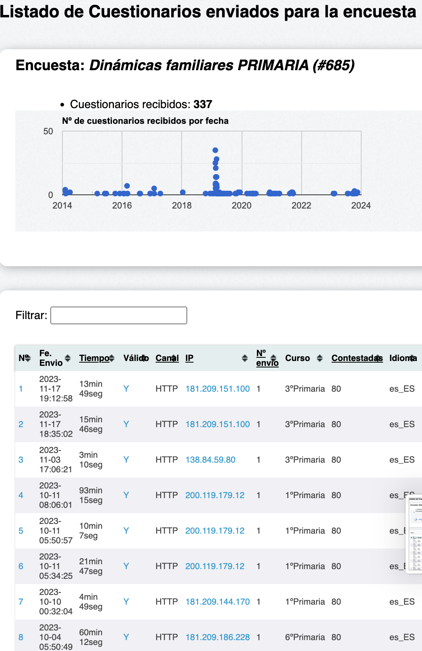Click the Tiempo column header text
This screenshot has height=651, width=422.
tap(93, 358)
